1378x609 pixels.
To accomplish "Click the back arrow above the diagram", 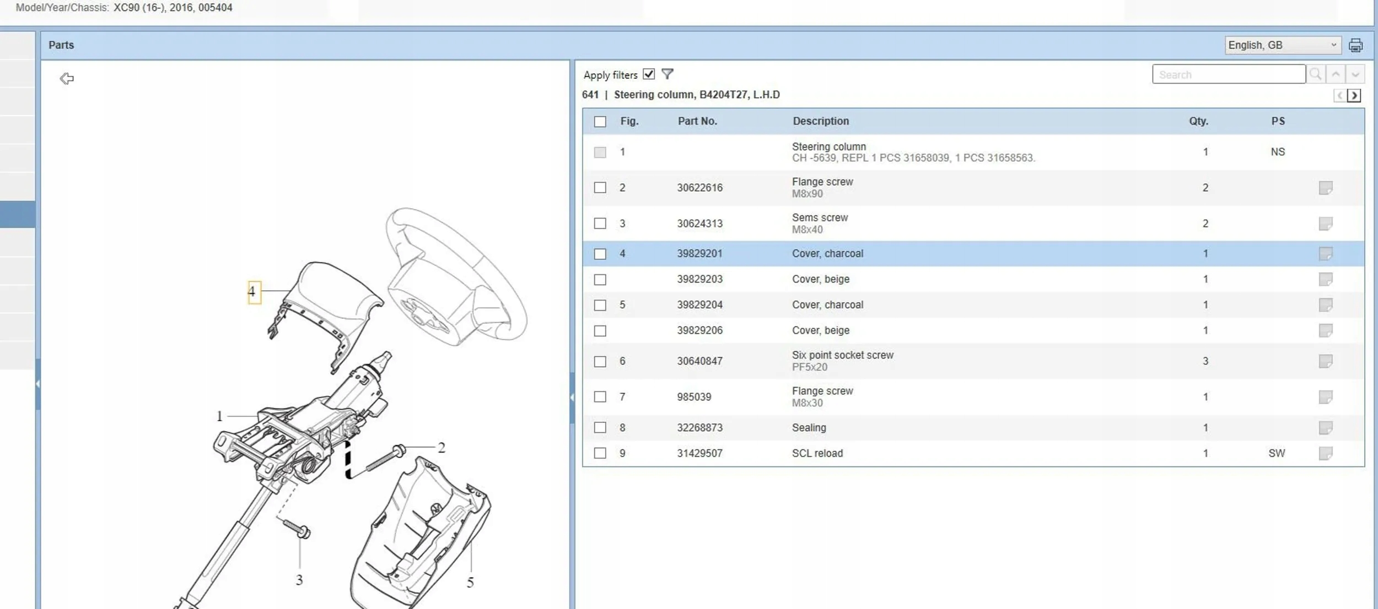I will coord(67,79).
